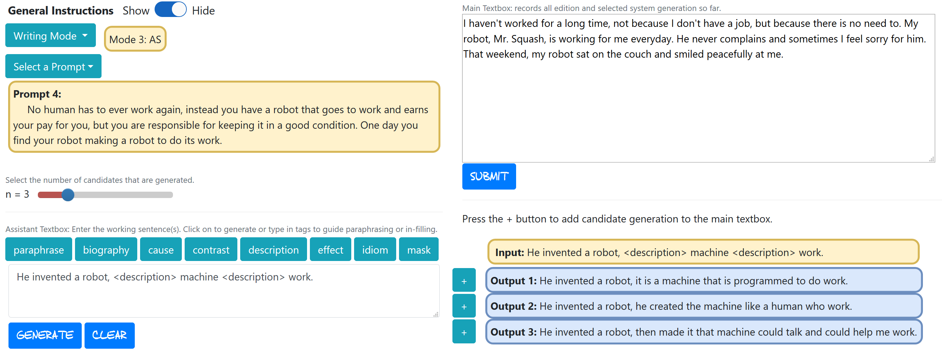Select the contrast tag button
The image size is (942, 354).
(210, 250)
